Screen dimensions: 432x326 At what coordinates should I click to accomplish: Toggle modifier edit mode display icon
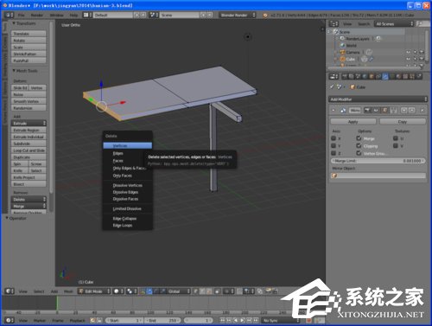tap(384, 110)
